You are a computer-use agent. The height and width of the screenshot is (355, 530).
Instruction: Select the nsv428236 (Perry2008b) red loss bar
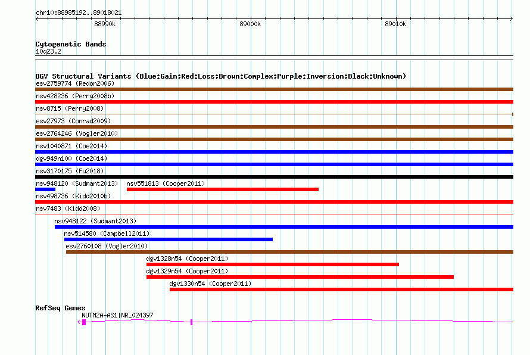[274, 102]
